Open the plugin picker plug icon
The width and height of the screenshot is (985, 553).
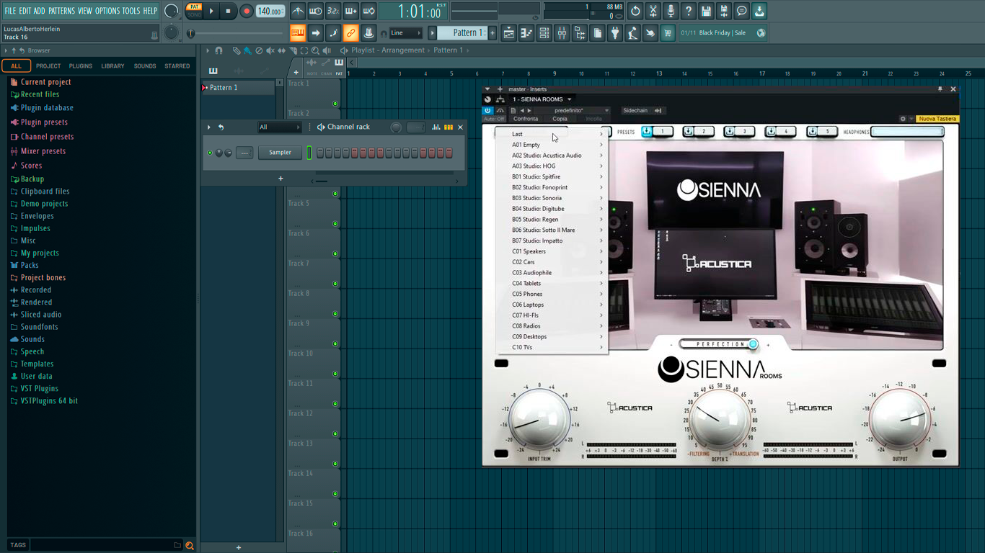(x=615, y=33)
